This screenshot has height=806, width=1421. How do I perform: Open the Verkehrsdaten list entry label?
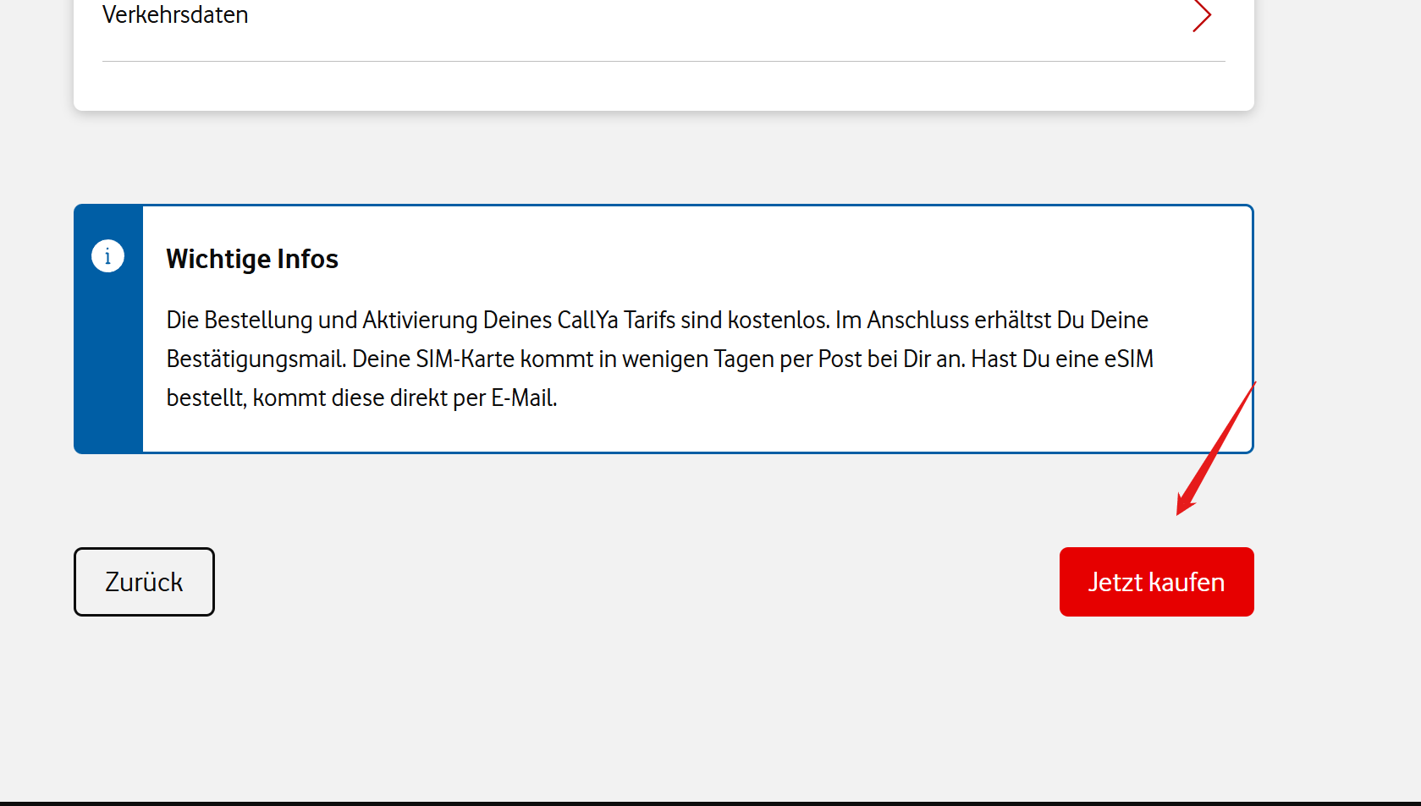click(175, 14)
